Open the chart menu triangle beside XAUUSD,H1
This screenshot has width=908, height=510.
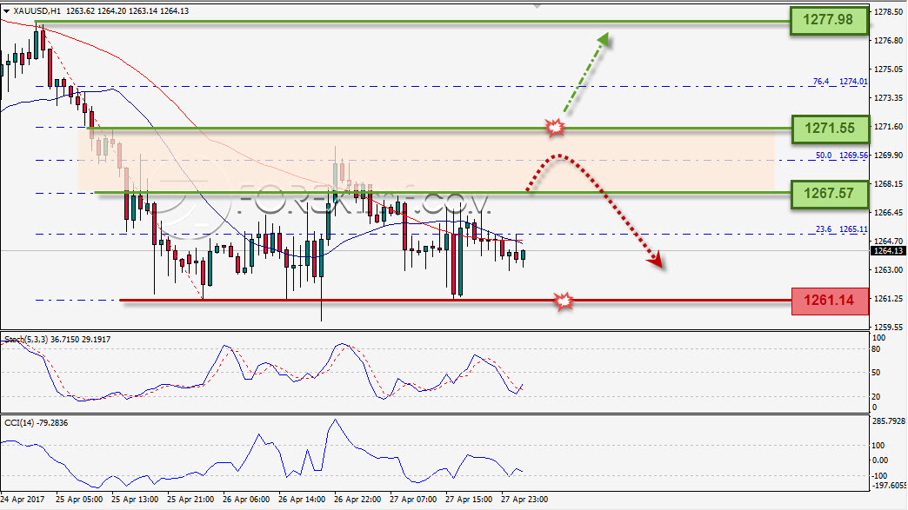pyautogui.click(x=6, y=11)
